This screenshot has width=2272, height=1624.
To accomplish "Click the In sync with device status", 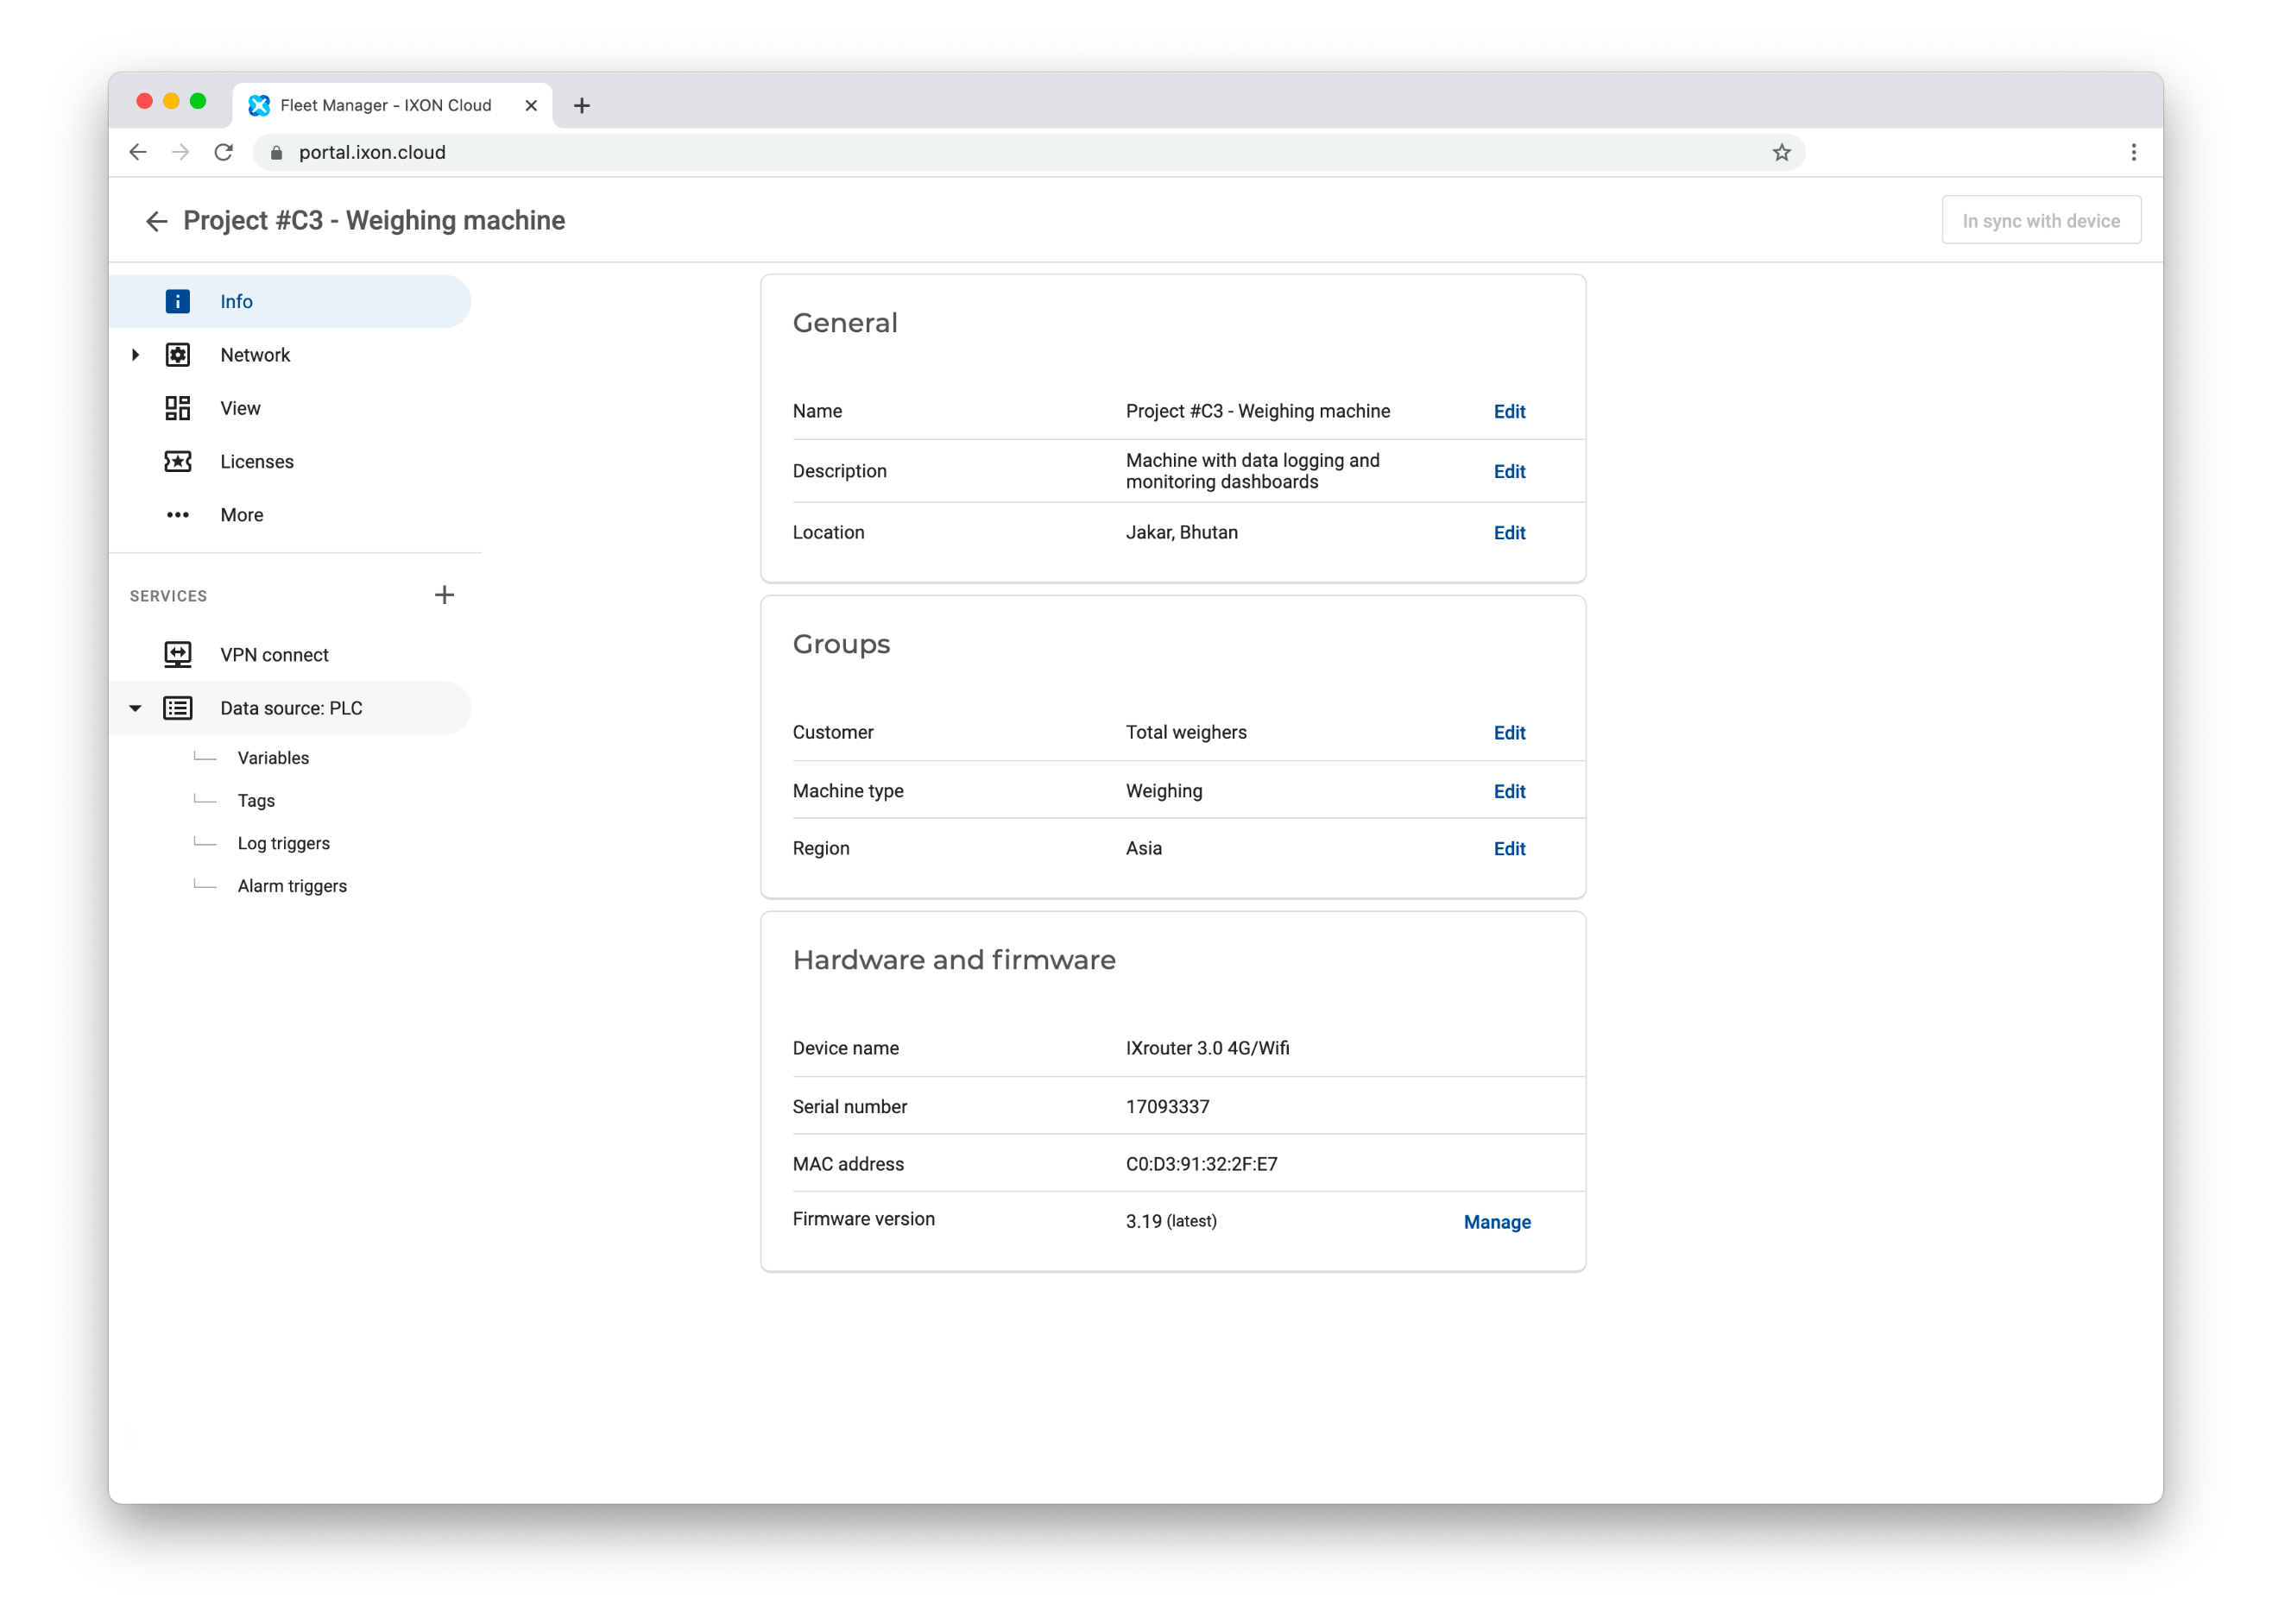I will tap(2041, 220).
